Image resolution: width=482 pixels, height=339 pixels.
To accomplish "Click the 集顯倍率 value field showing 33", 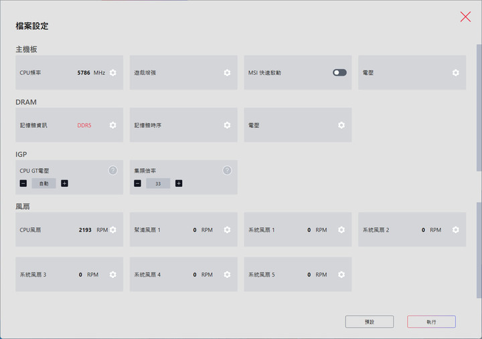I will click(158, 184).
